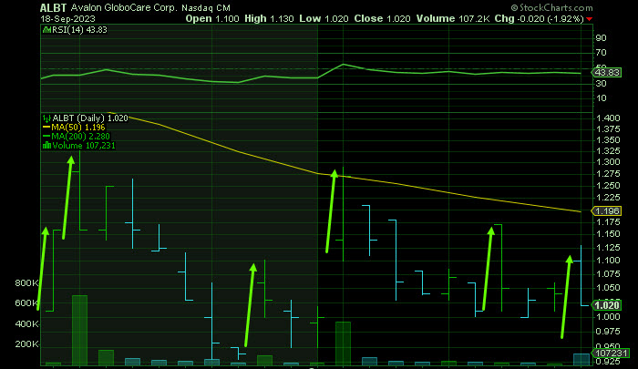Screen dimensions: 638x369
Task: Click the Close 1.020 value in header
Action: pos(382,19)
